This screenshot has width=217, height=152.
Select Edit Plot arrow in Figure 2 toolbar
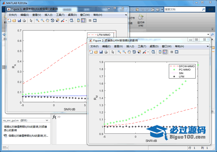[113, 52]
